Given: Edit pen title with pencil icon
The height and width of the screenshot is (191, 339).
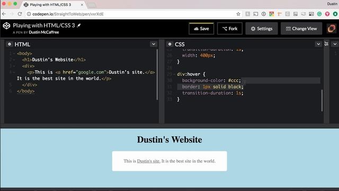Looking at the screenshot, I should pyautogui.click(x=79, y=25).
